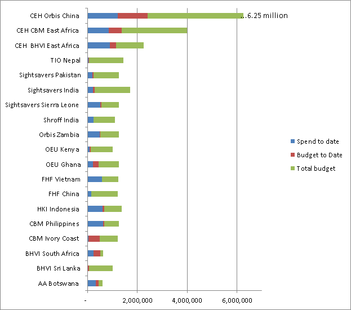Click the 'Sightsavers Sierra Leone' label
The width and height of the screenshot is (351, 310).
pos(42,105)
